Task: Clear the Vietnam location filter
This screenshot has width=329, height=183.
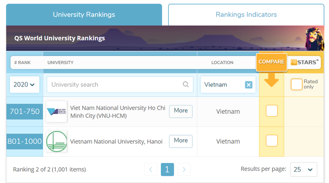Action: (249, 85)
